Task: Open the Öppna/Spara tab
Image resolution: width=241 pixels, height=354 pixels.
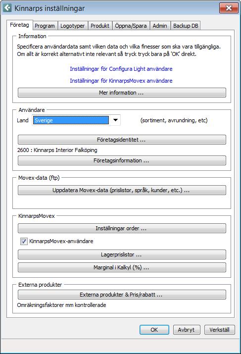Action: tap(131, 26)
